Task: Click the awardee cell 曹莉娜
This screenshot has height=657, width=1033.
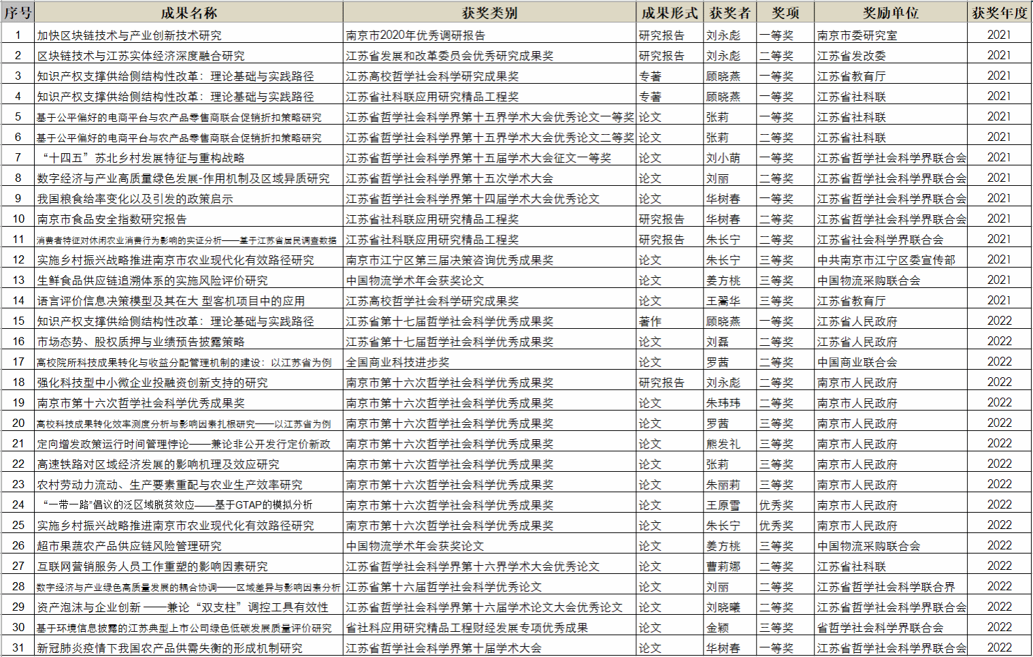Action: 723,566
